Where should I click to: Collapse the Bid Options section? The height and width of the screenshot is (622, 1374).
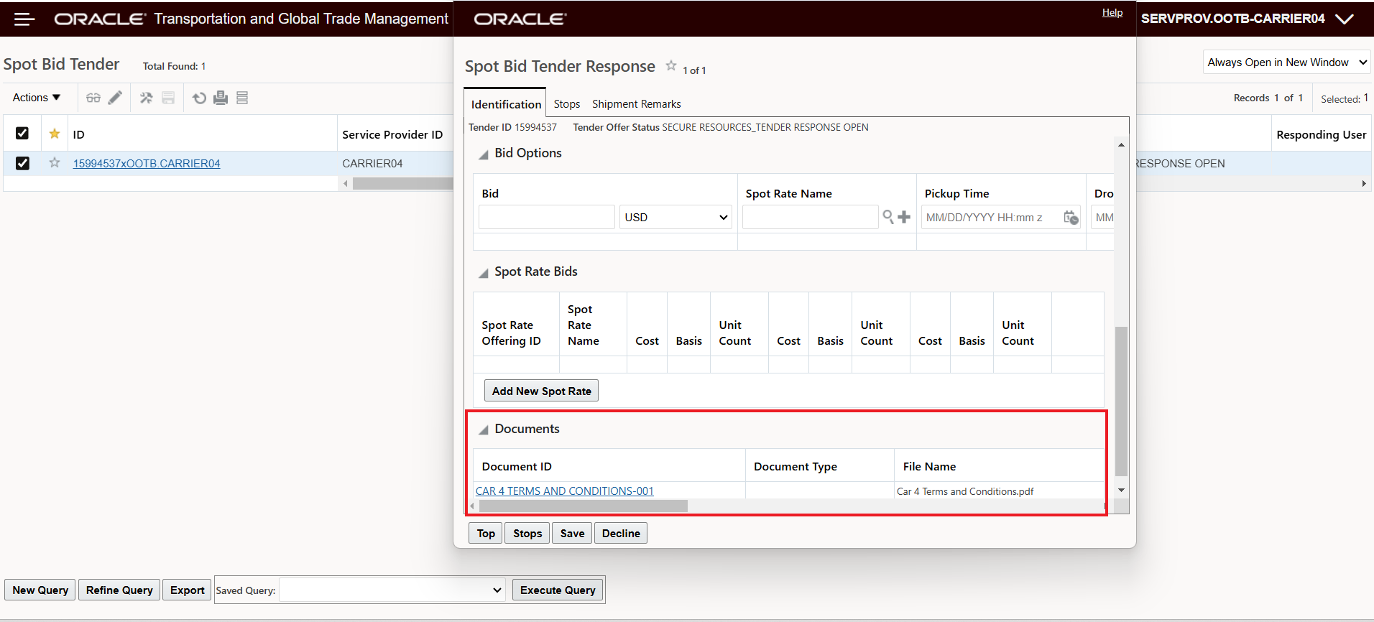point(484,154)
